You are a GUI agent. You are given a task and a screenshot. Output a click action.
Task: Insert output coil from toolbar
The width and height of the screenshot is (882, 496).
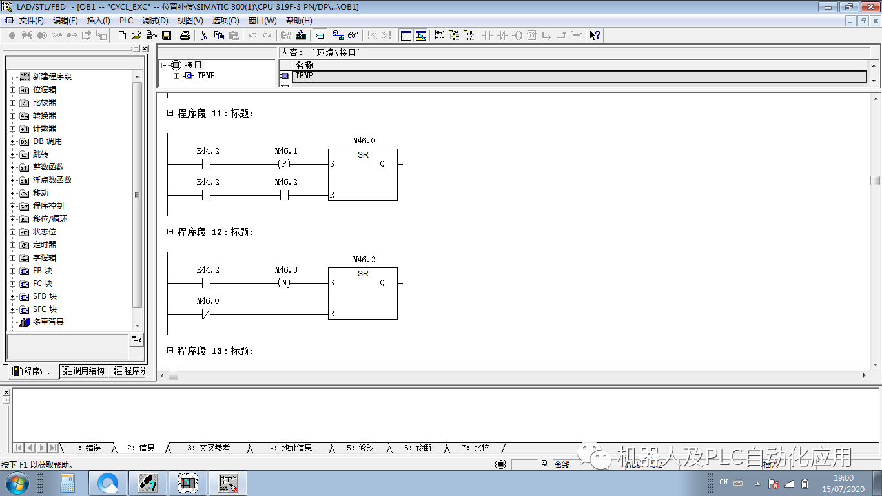click(517, 36)
